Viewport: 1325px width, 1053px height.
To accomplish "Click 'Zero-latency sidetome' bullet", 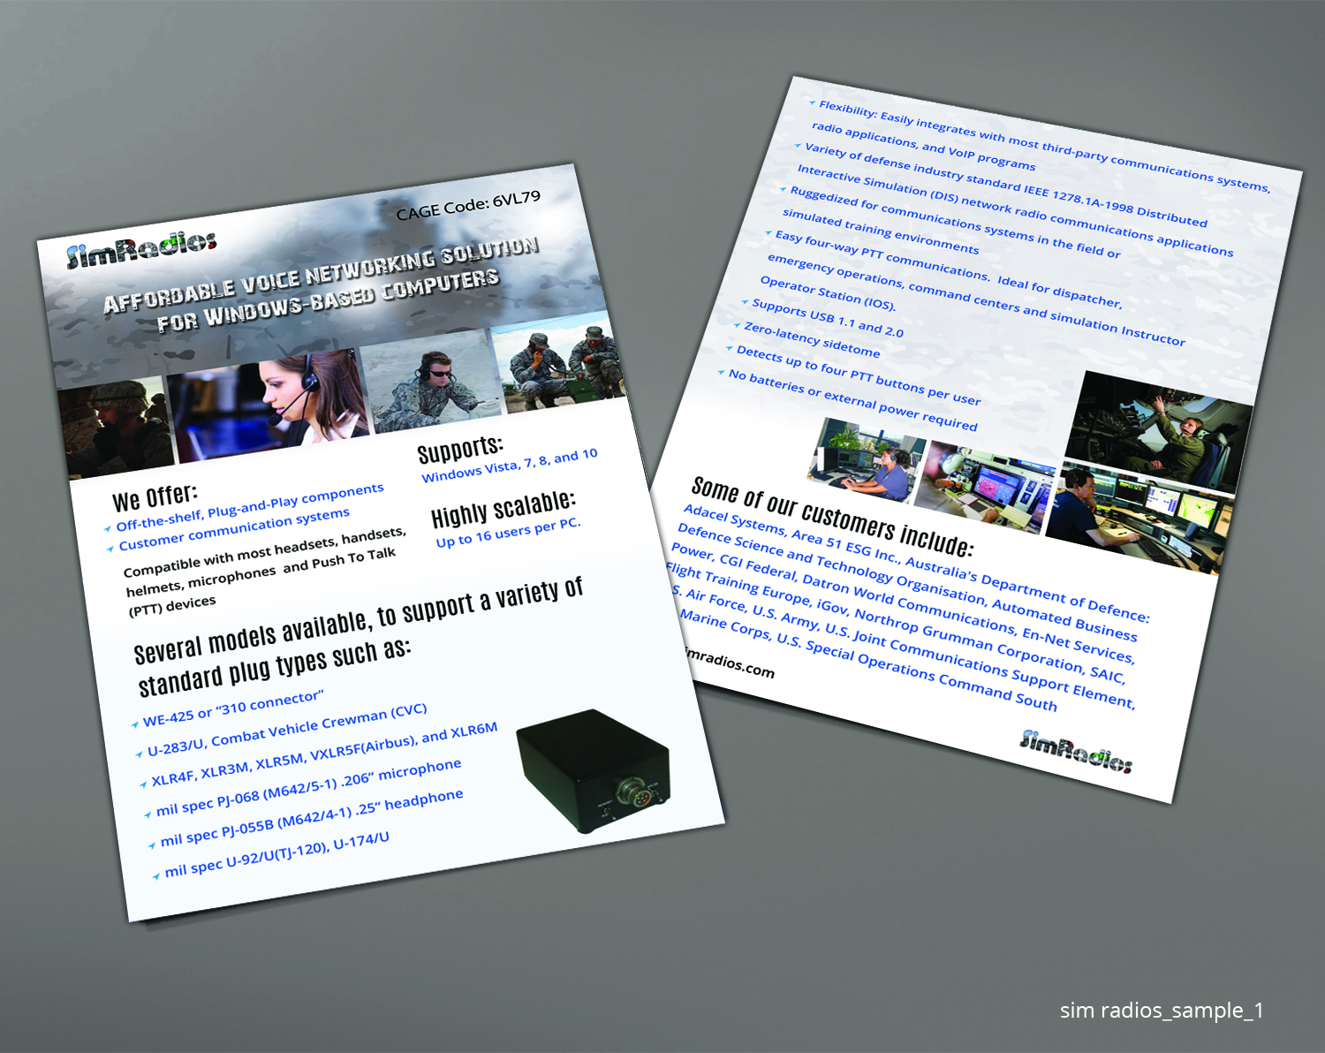I will 812,340.
